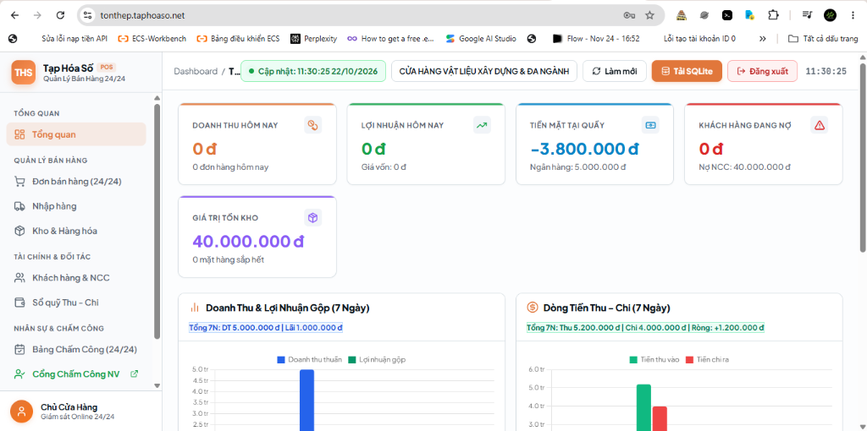Open Khách hàng & NCC menu item
Viewport: 867px width, 431px height.
click(76, 277)
